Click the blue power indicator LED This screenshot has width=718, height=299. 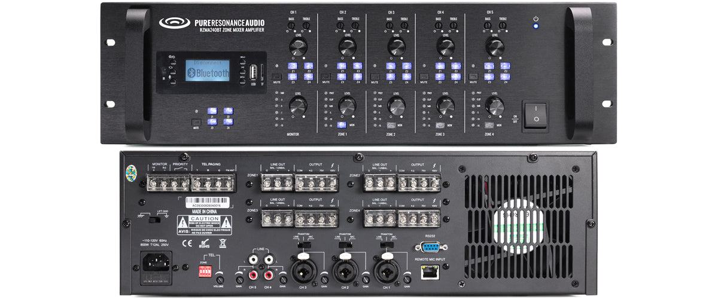pyautogui.click(x=536, y=26)
